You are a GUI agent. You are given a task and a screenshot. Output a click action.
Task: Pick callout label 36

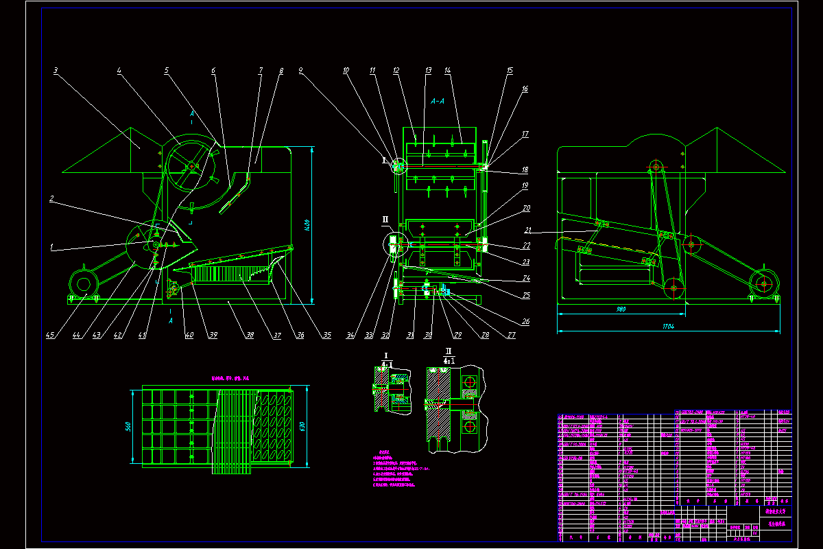(300, 336)
